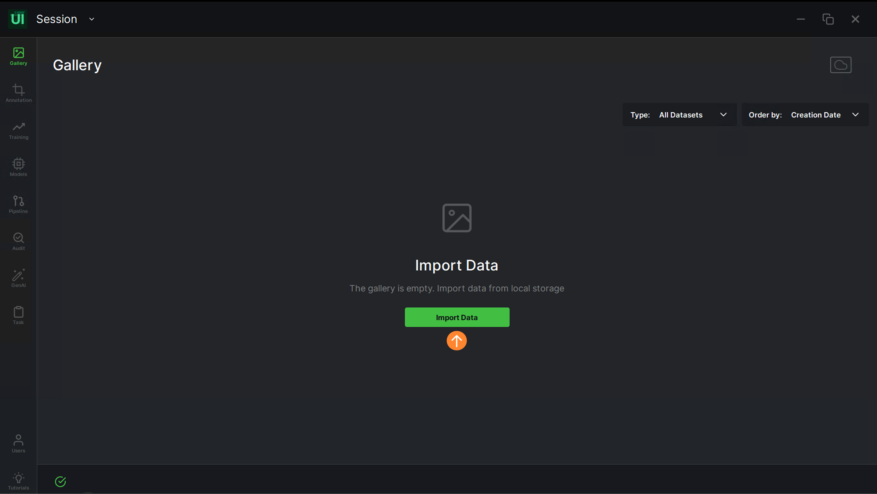Show the Tutorials lightbulb page
Viewport: 877px width, 494px height.
18,481
